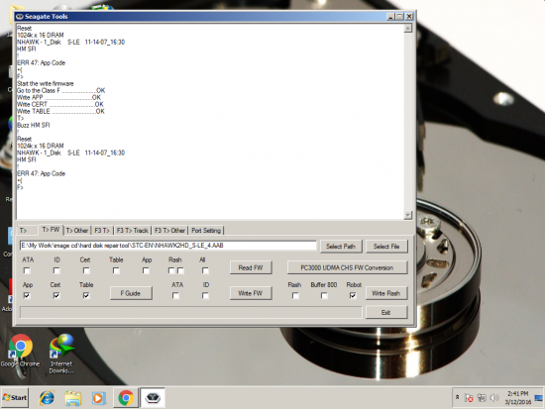Select the T> FW tab
The width and height of the screenshot is (545, 409).
click(51, 230)
